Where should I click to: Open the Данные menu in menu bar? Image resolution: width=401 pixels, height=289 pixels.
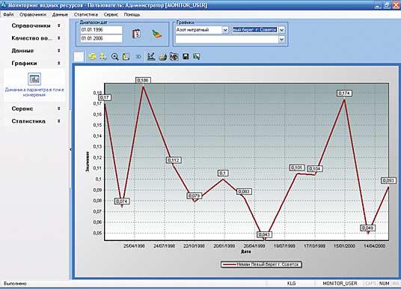point(60,14)
